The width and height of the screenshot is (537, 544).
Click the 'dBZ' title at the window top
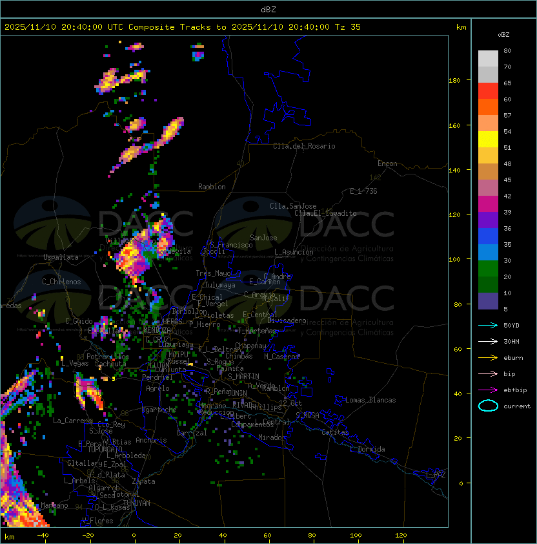268,9
